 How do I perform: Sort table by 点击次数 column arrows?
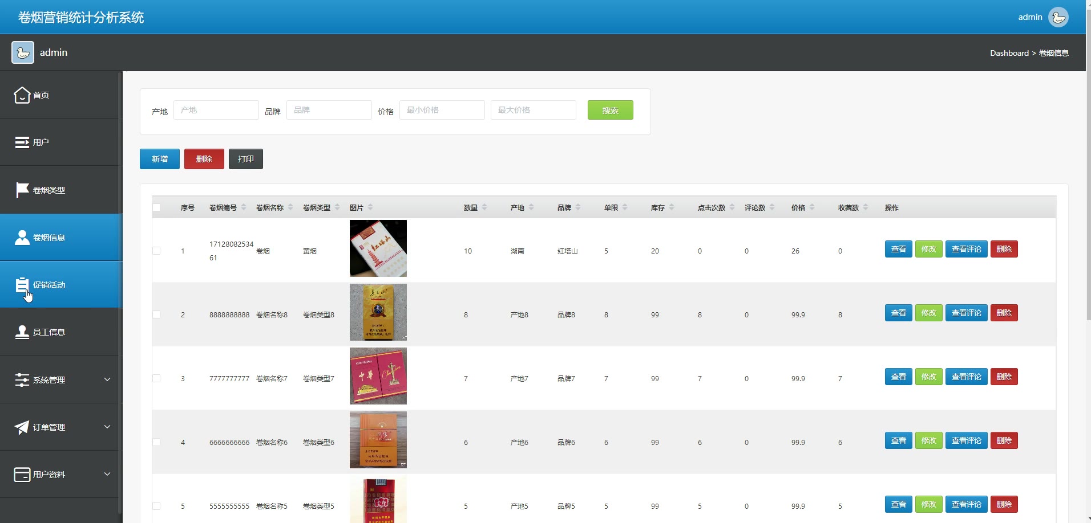click(x=732, y=207)
